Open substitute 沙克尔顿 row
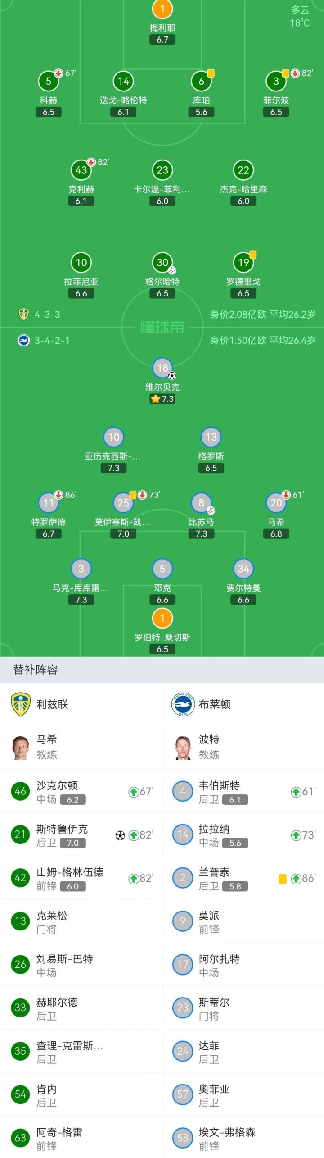This screenshot has width=324, height=1158. [81, 792]
